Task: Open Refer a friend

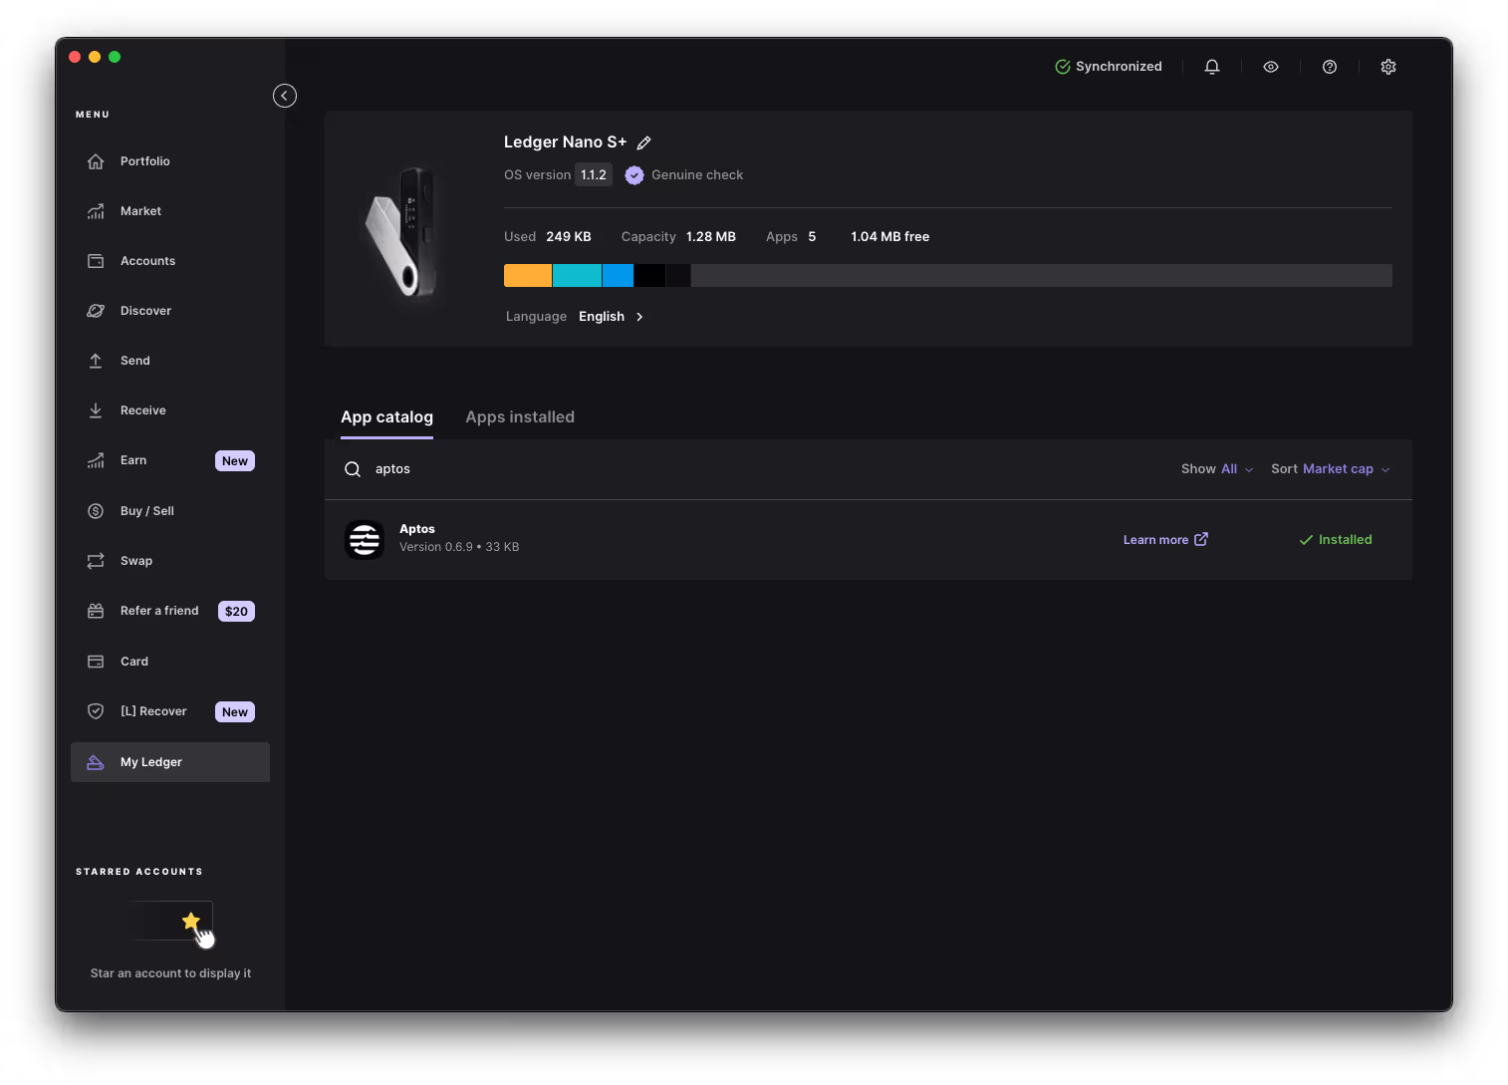Action: (170, 611)
